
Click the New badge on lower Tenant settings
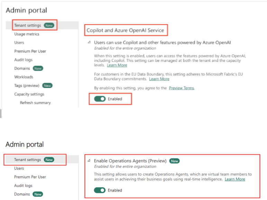[x=49, y=160]
